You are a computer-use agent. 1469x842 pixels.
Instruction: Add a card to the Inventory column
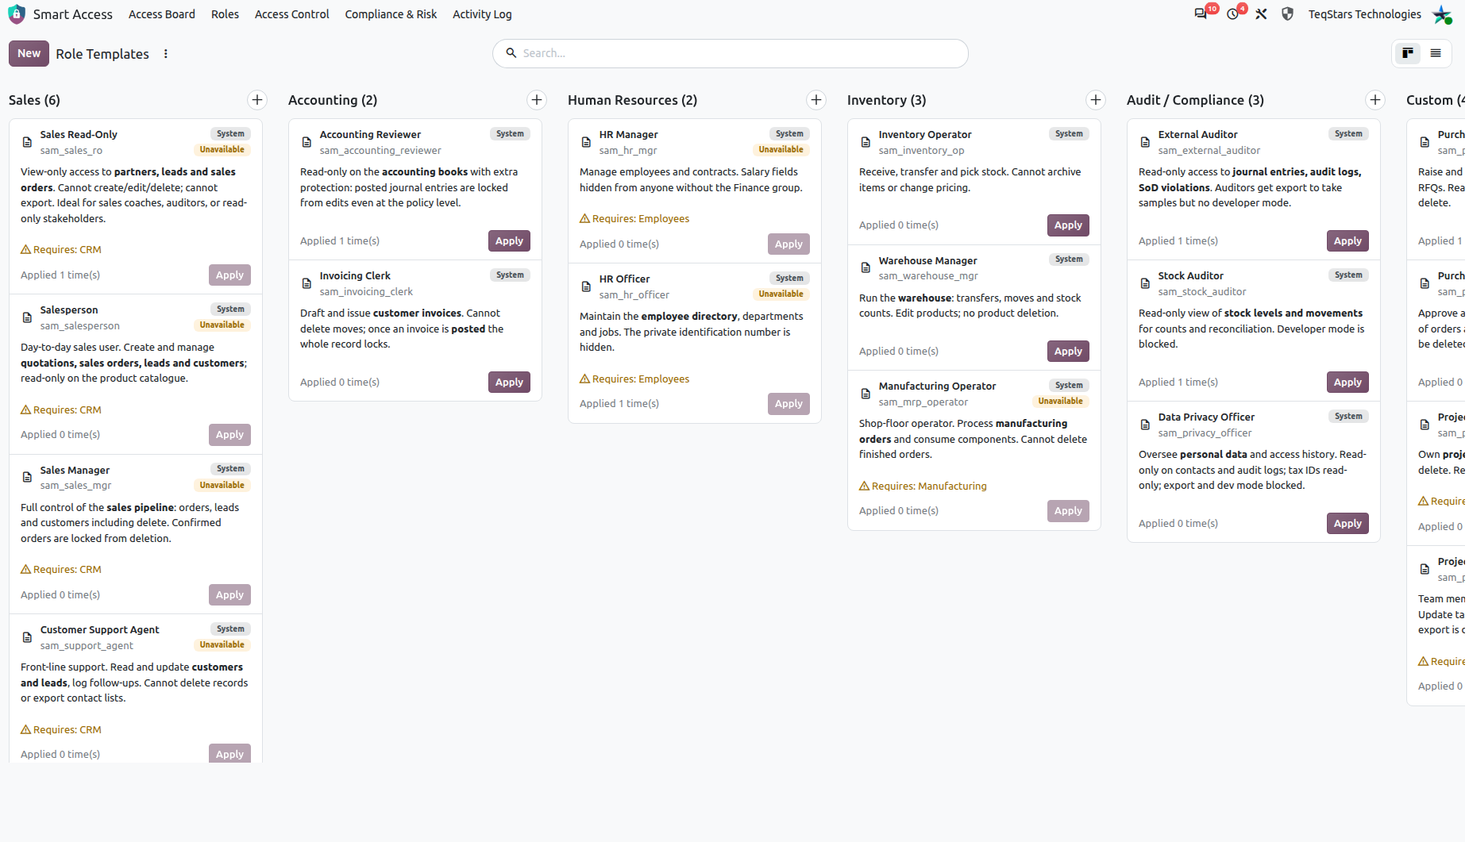[1096, 100]
